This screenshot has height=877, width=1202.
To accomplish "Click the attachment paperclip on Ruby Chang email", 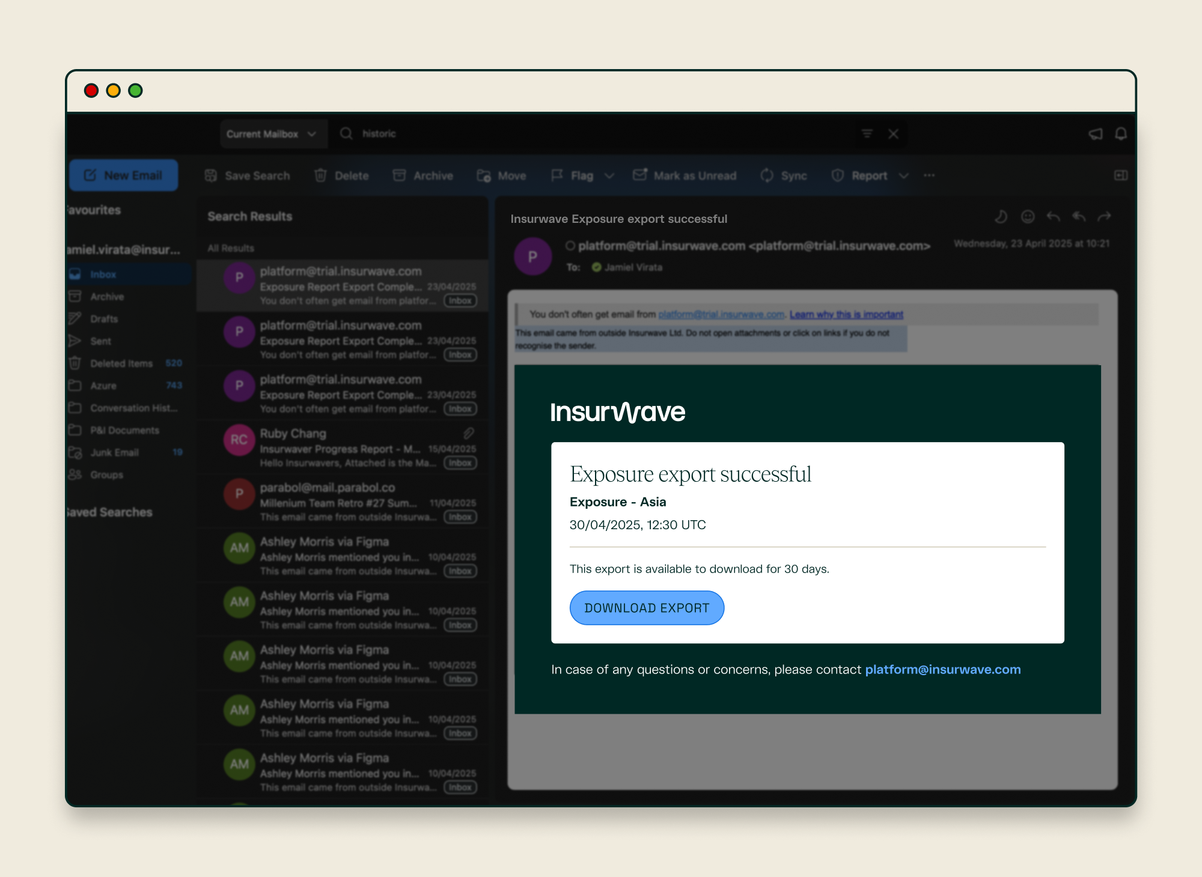I will pos(469,433).
